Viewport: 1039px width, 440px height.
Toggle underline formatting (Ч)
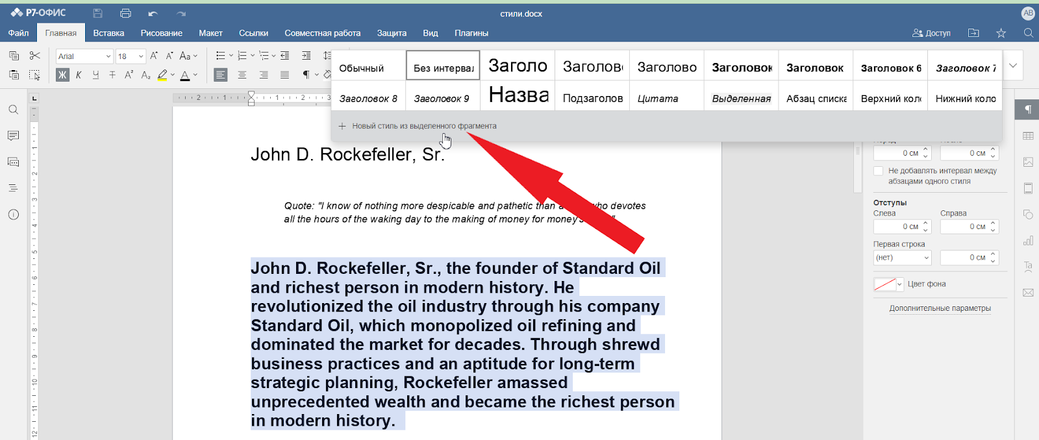(95, 75)
